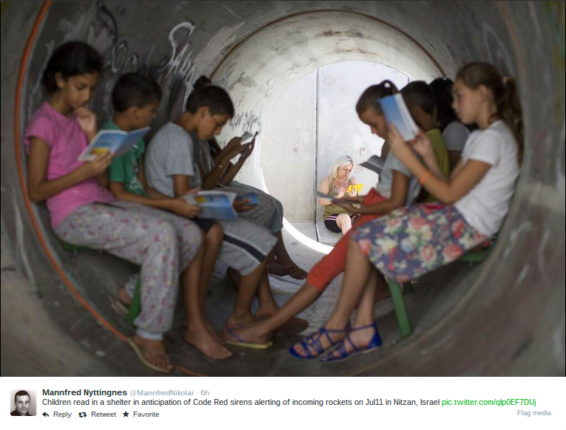Mark tweet via Favorite label

coord(146,414)
